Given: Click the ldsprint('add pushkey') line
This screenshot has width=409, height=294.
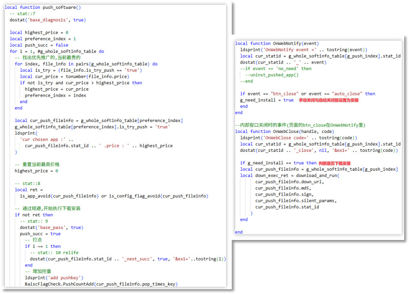Looking at the screenshot, I should tap(54, 278).
